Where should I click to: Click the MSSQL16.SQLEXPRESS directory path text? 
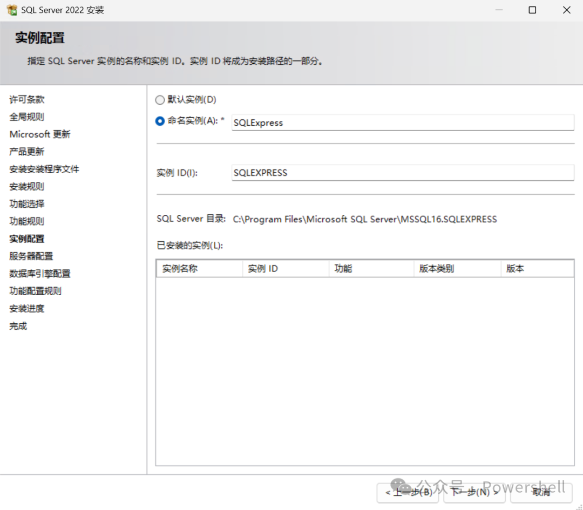[365, 219]
